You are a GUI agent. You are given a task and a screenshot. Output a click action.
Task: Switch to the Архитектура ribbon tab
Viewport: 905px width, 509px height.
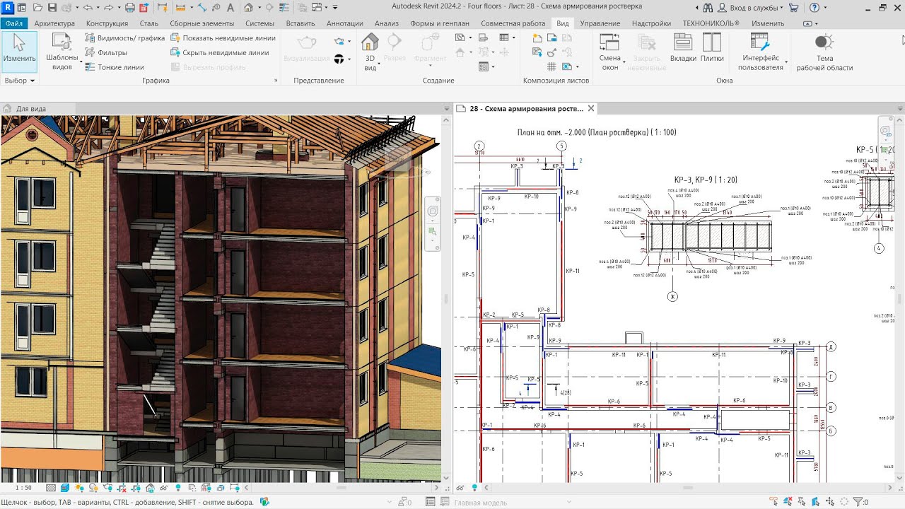tap(54, 23)
